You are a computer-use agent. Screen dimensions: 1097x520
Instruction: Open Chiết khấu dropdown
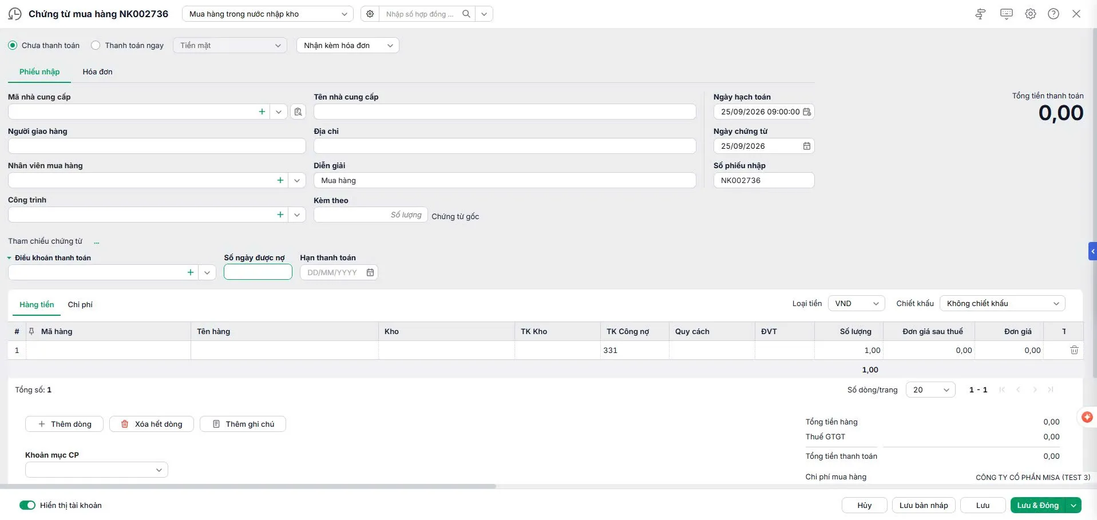1003,303
